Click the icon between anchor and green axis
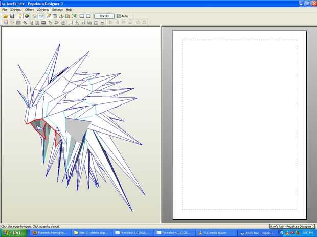The width and height of the screenshot is (317, 237). pos(67,16)
